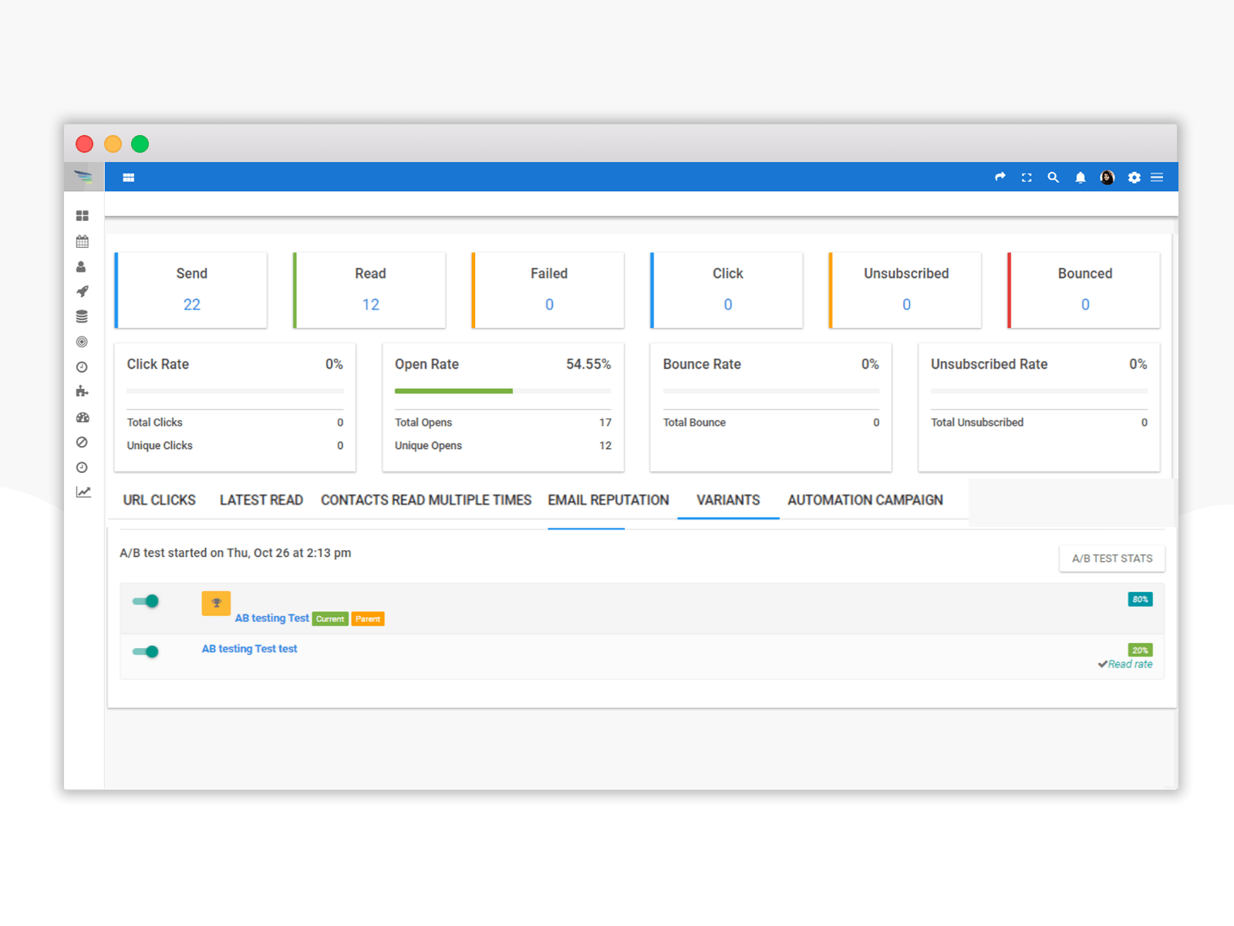Click the 20% badge on second variant

point(1140,651)
